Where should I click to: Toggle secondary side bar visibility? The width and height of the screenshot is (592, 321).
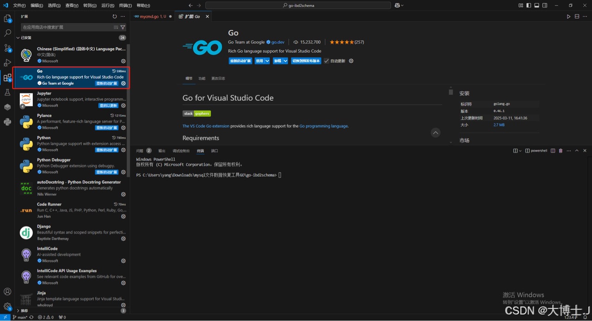coord(545,5)
